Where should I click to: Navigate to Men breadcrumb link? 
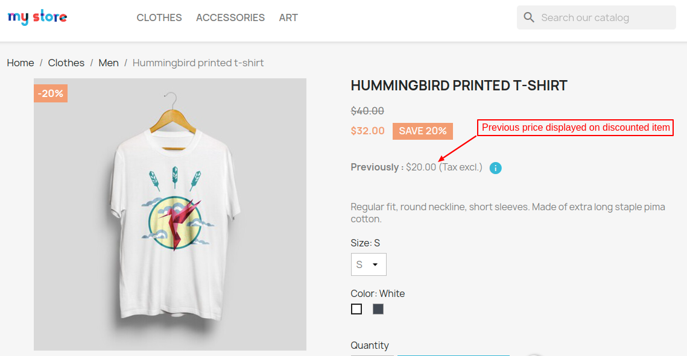coord(109,63)
